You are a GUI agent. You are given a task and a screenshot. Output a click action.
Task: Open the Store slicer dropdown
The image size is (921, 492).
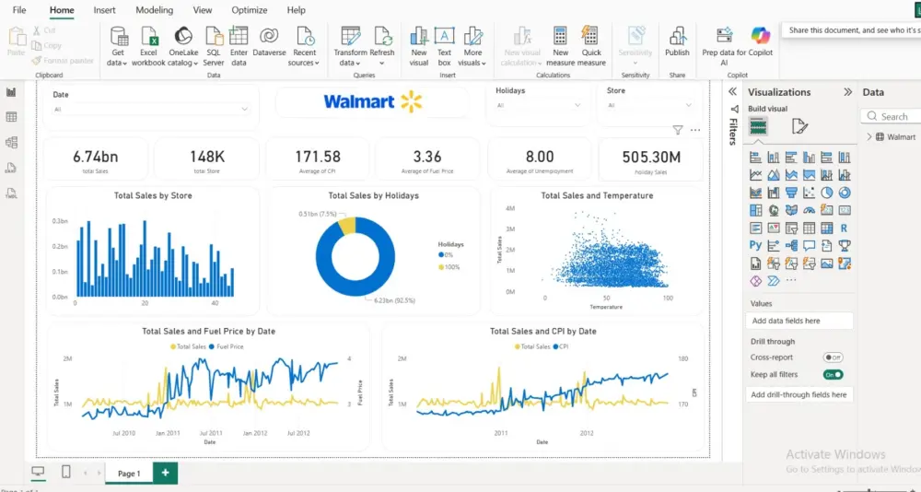(x=688, y=105)
